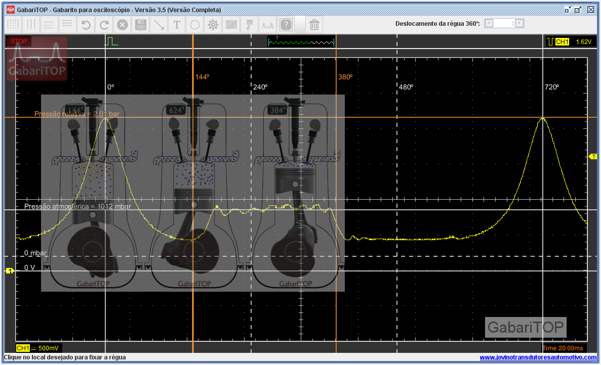Click the 'Pressão relativa = 2.01 bar' label
Viewport: 601px width, 365px height.
tap(76, 114)
